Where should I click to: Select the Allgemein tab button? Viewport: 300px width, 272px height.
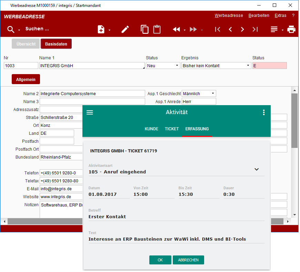26,80
